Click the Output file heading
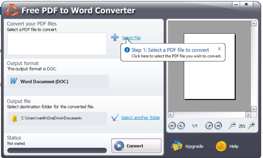 [x=19, y=101]
